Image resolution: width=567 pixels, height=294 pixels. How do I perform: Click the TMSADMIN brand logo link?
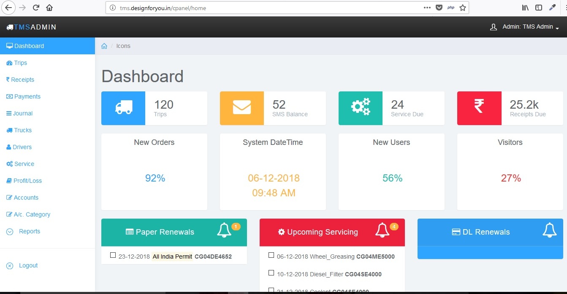(x=32, y=27)
